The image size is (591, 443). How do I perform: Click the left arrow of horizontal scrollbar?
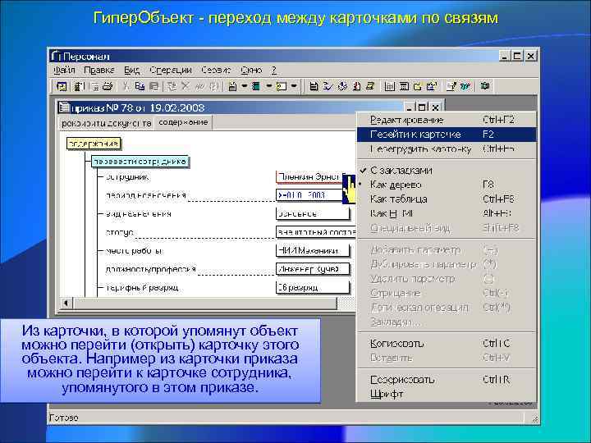pyautogui.click(x=66, y=303)
